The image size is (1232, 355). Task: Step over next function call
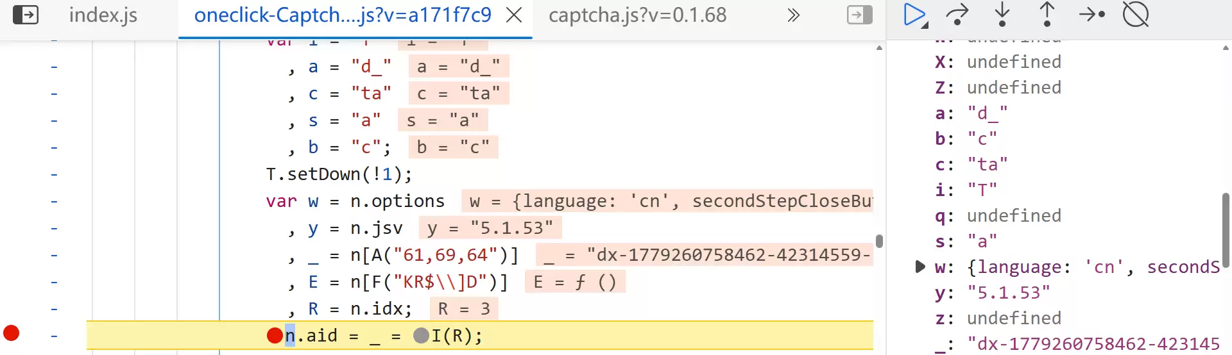coord(957,15)
